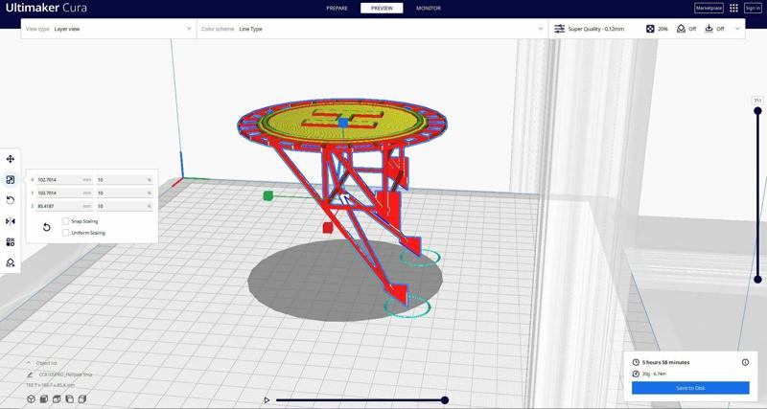Switch to the left side view cube icon
Image resolution: width=767 pixels, height=409 pixels.
pyautogui.click(x=69, y=398)
